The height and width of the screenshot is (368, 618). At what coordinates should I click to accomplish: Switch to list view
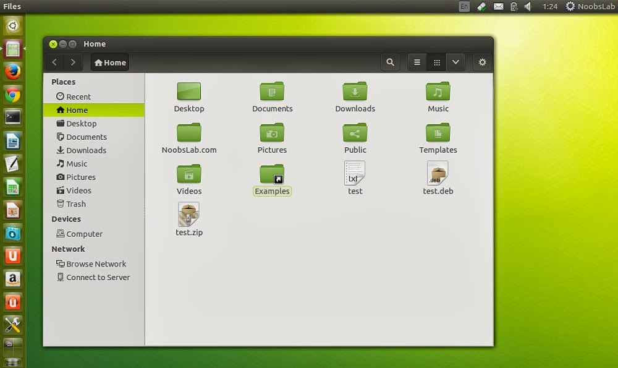click(x=417, y=62)
